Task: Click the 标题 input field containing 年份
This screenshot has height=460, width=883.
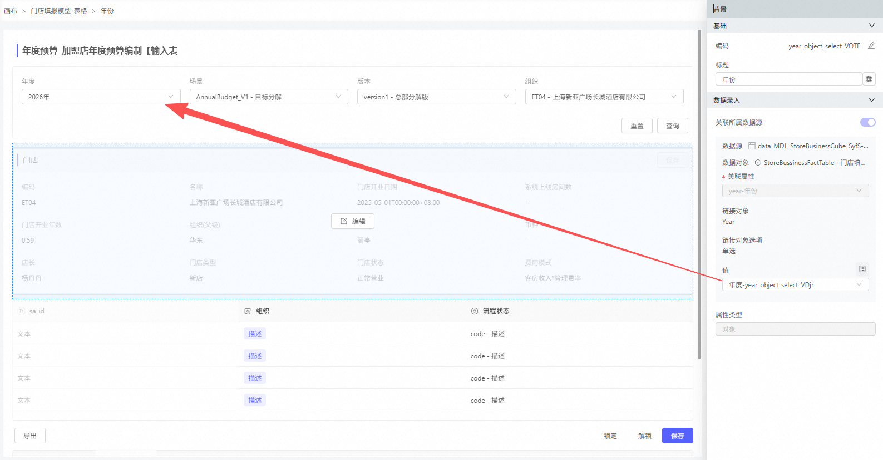Action: [788, 79]
